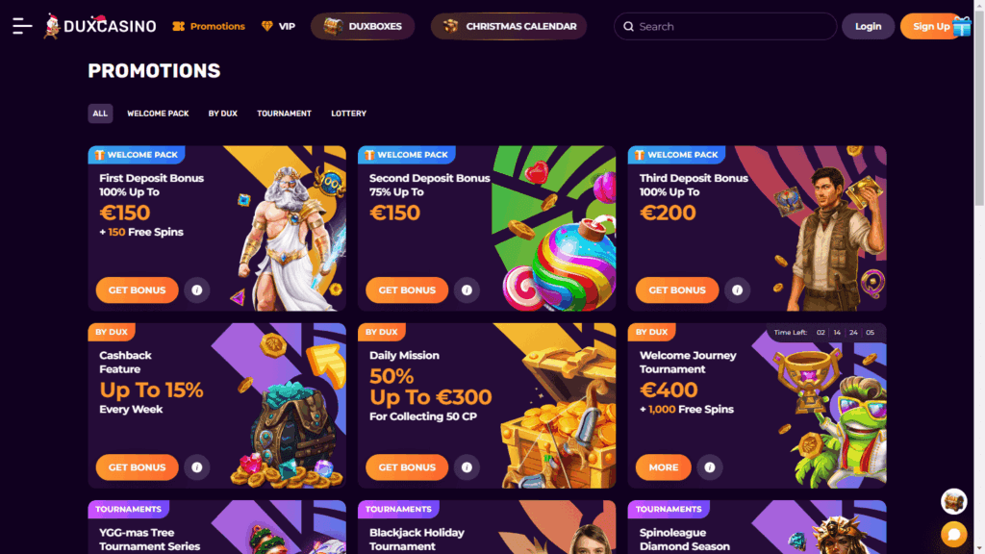The height and width of the screenshot is (554, 985).
Task: Open the live chat bubble icon
Action: [x=953, y=534]
